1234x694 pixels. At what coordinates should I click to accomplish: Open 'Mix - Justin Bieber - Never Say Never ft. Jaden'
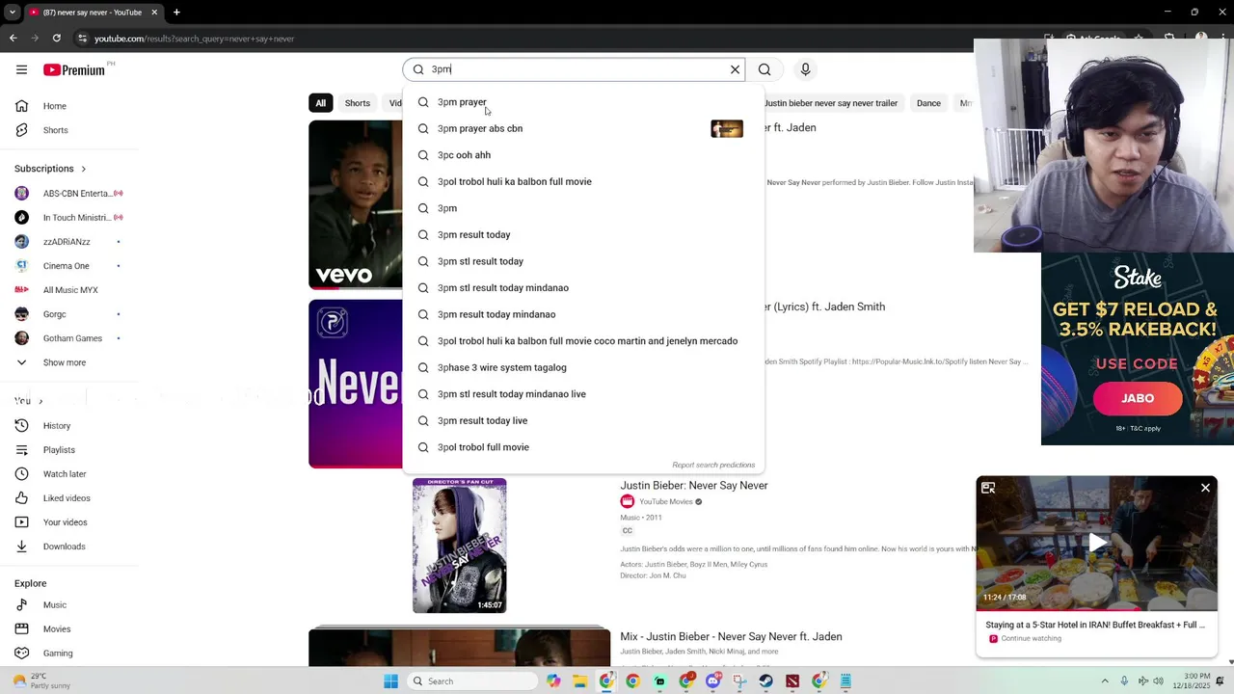[731, 637]
